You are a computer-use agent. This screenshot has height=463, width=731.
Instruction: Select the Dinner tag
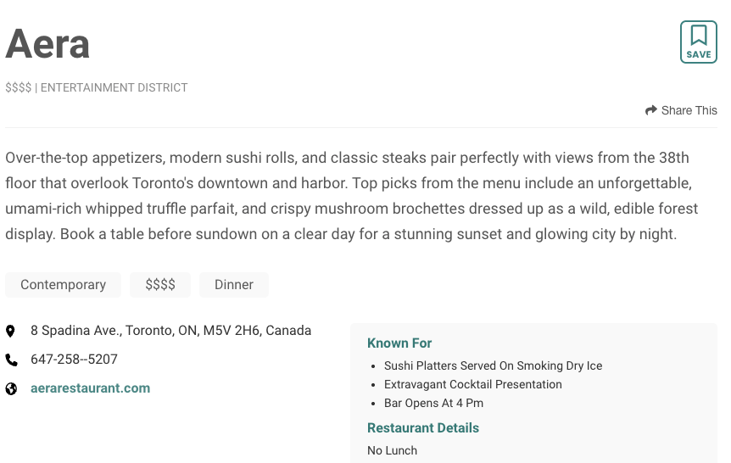tap(234, 285)
